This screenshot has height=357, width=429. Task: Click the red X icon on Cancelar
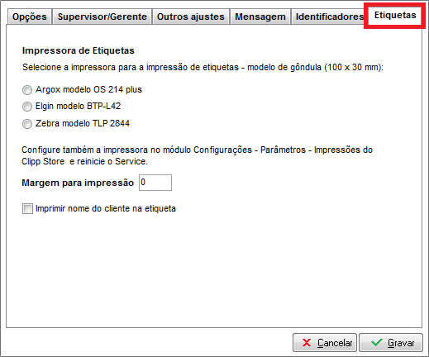pos(307,343)
